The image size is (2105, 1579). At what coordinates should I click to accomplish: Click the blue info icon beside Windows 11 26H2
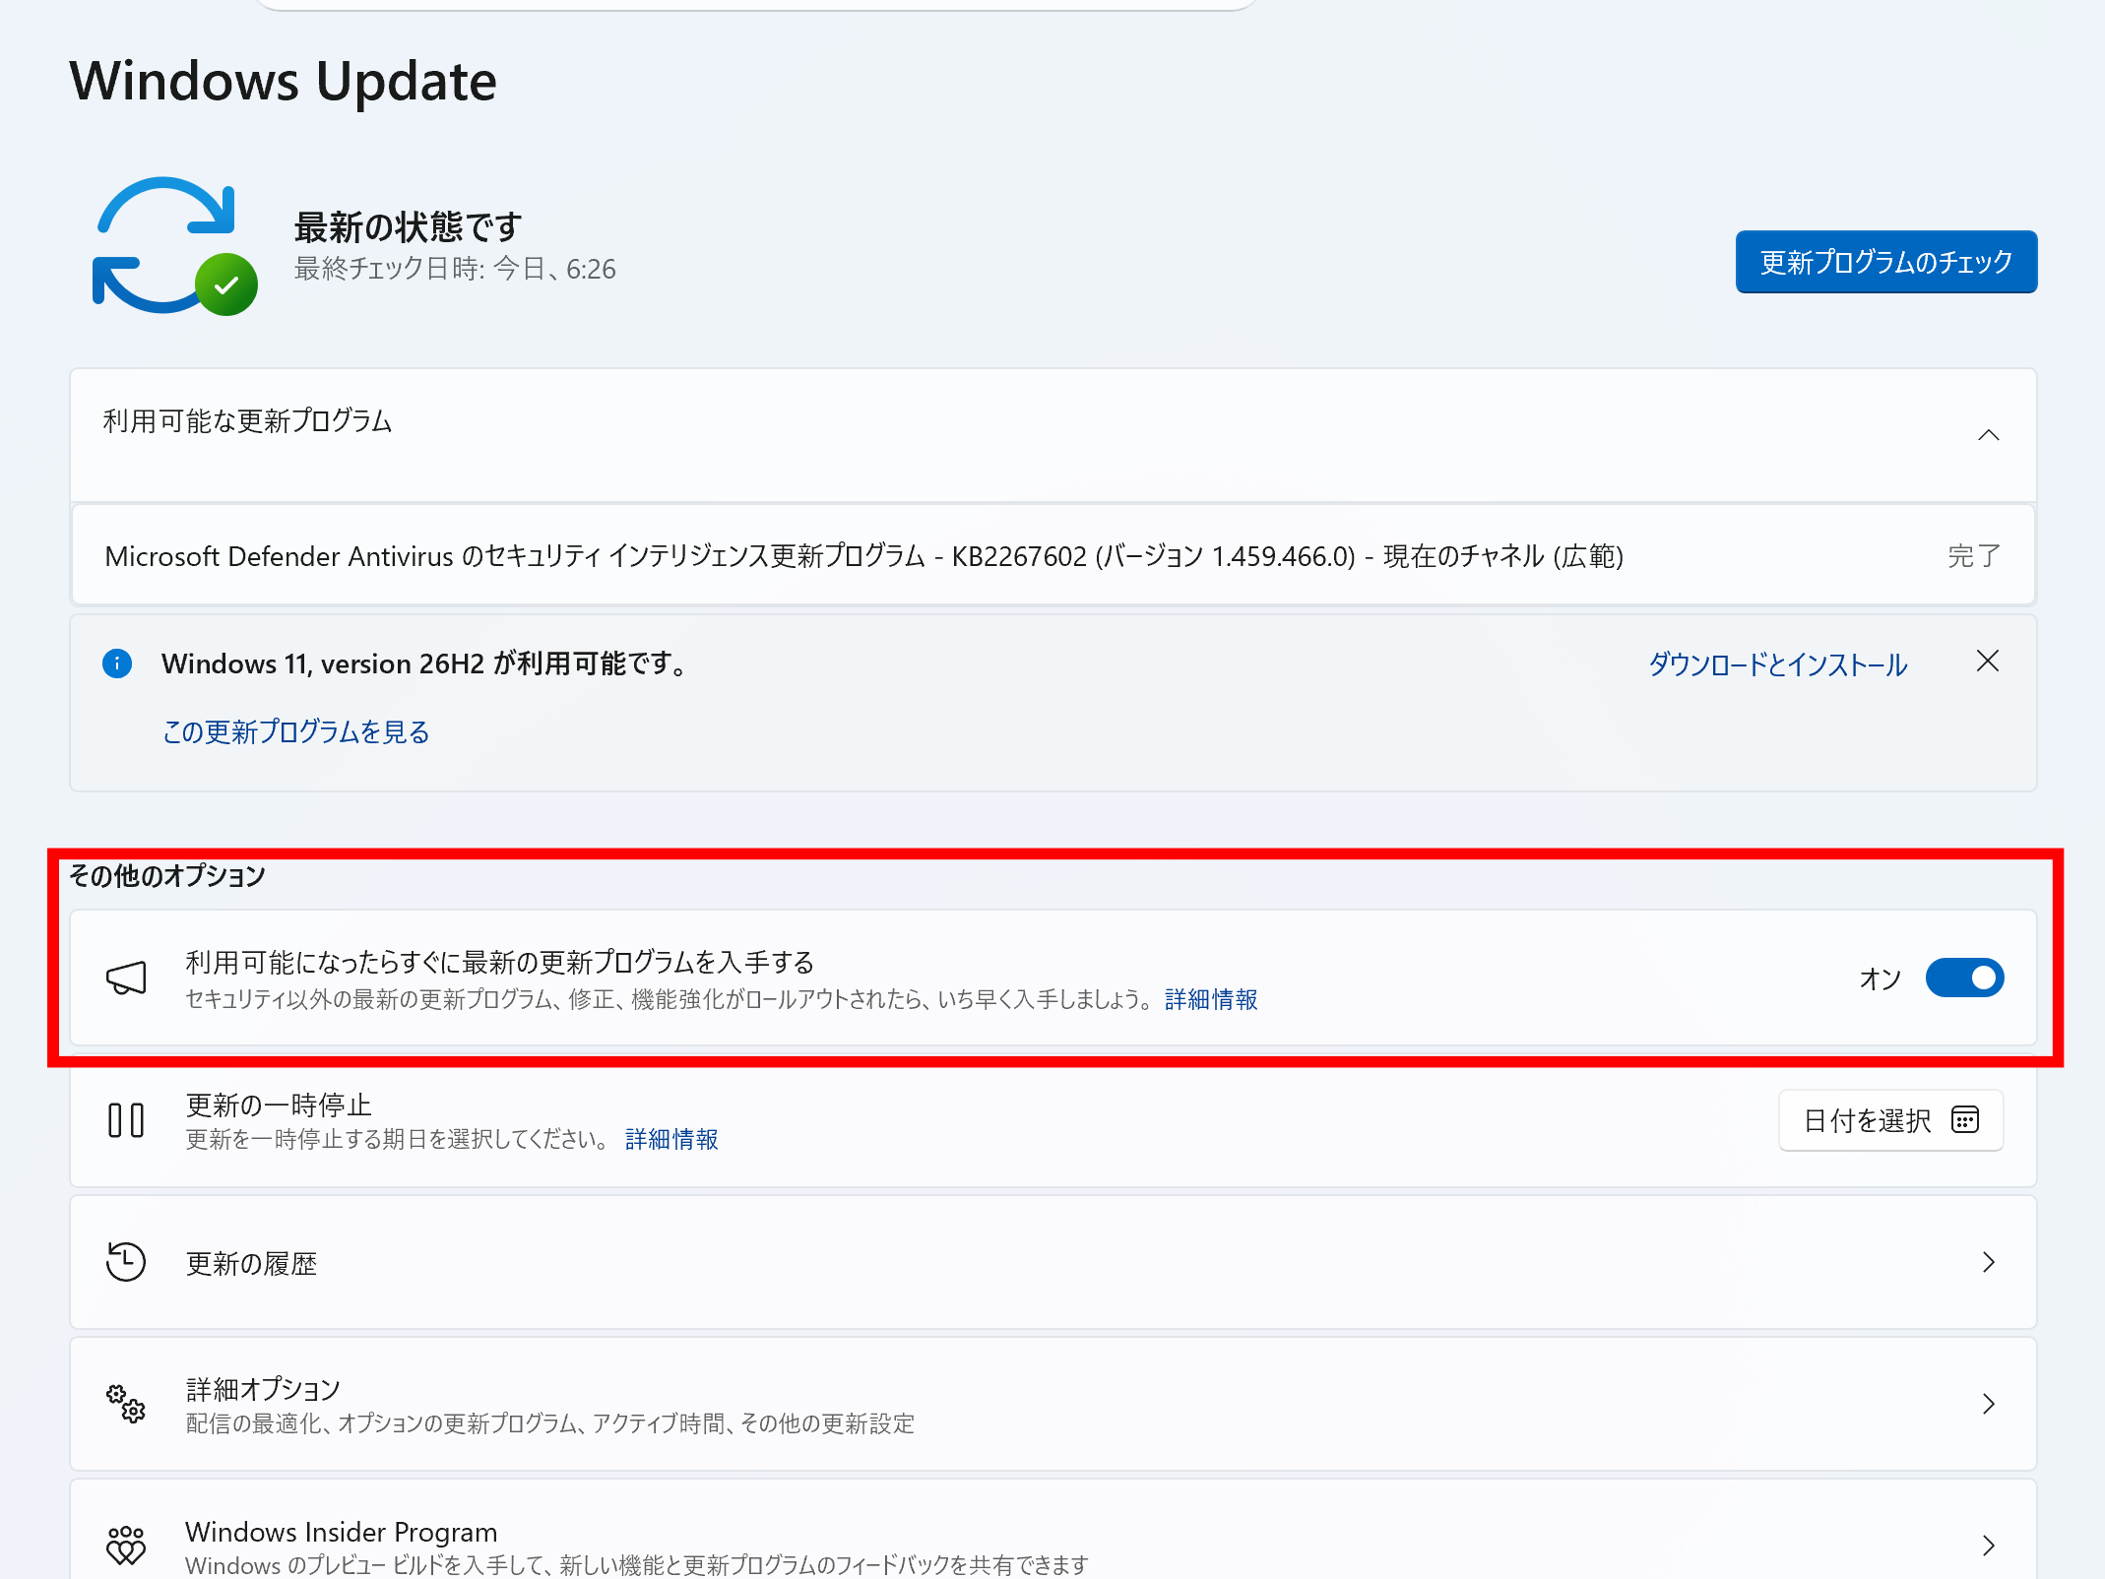[x=117, y=663]
